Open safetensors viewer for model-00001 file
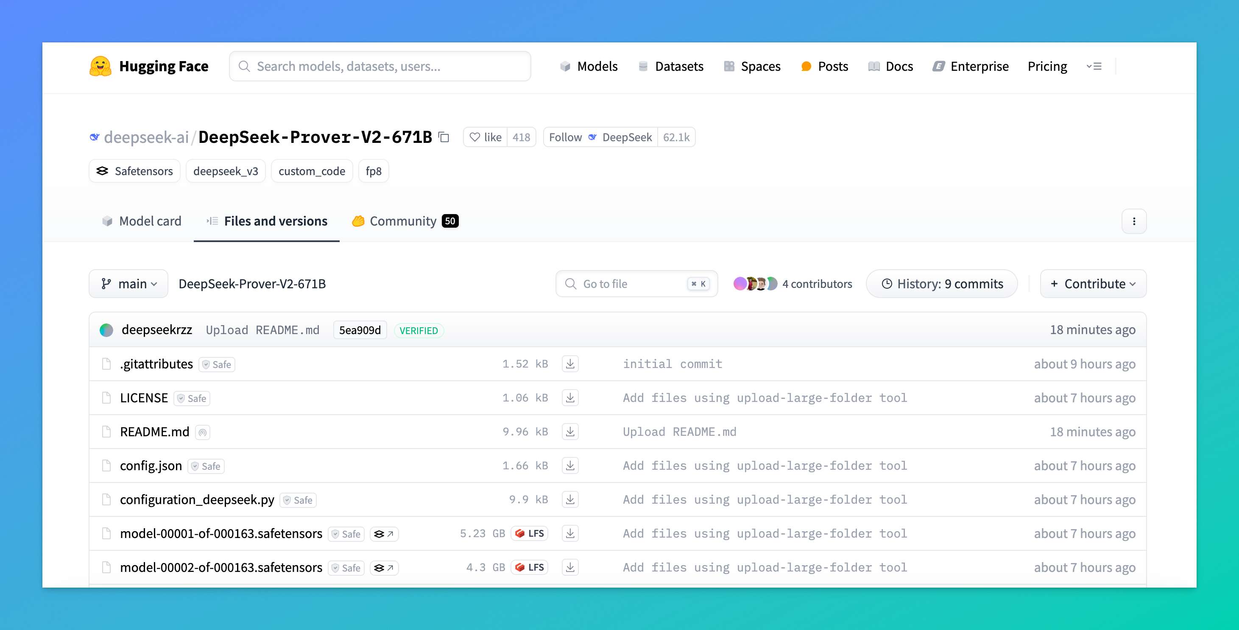The height and width of the screenshot is (630, 1239). coord(384,534)
